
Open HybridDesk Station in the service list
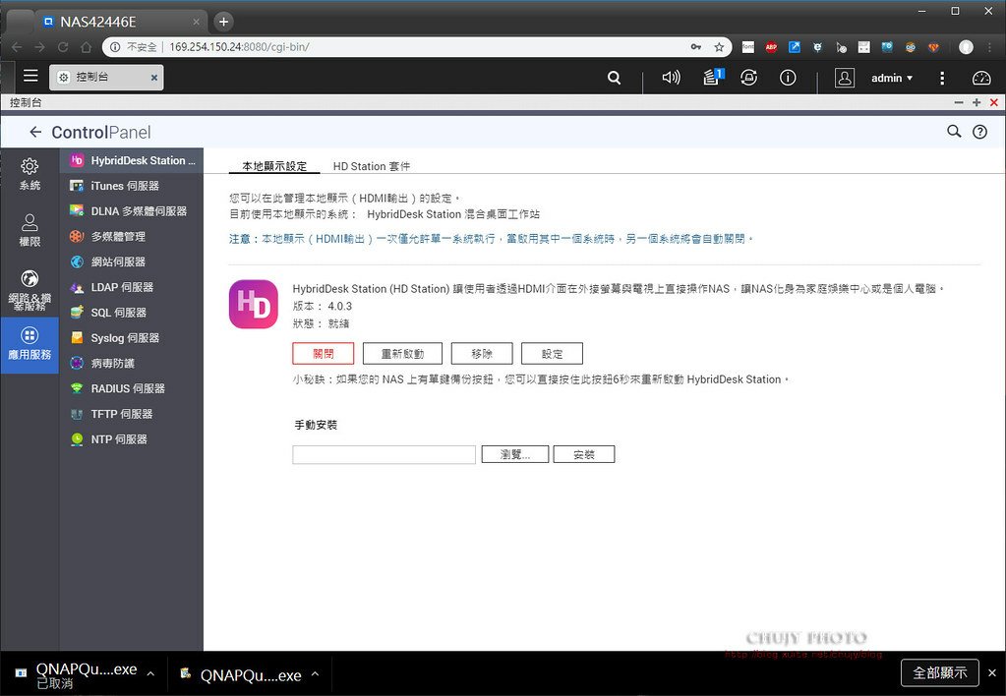pyautogui.click(x=132, y=160)
